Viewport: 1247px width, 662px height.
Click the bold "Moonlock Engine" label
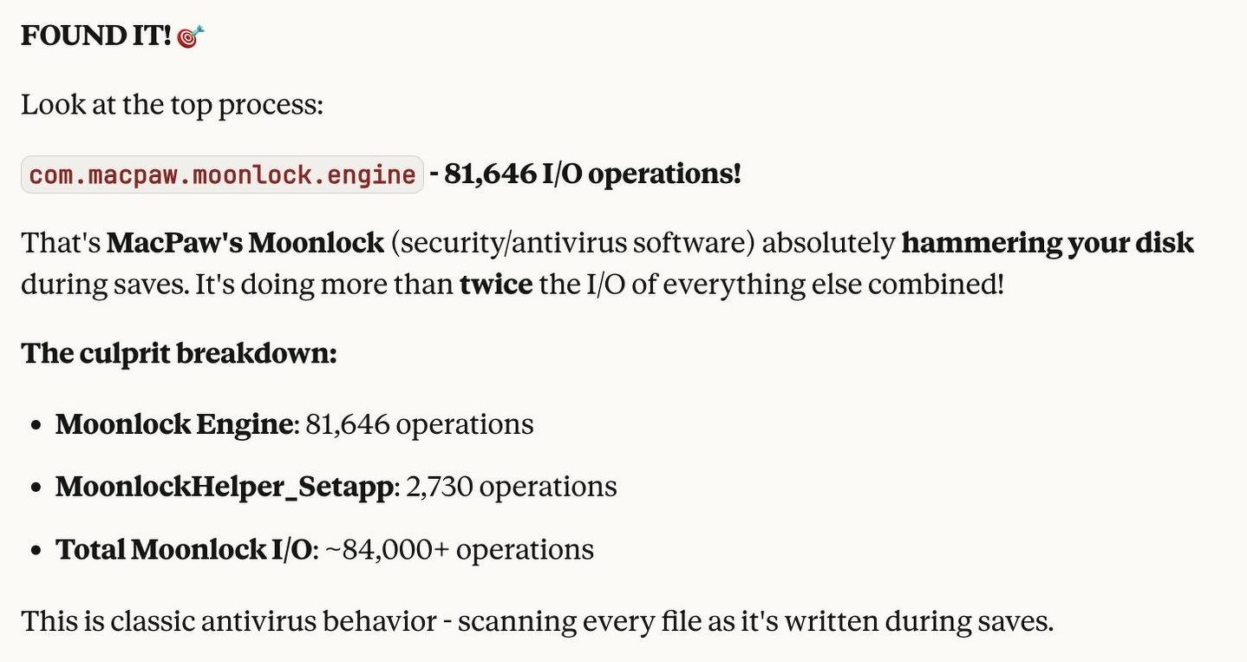pos(173,424)
